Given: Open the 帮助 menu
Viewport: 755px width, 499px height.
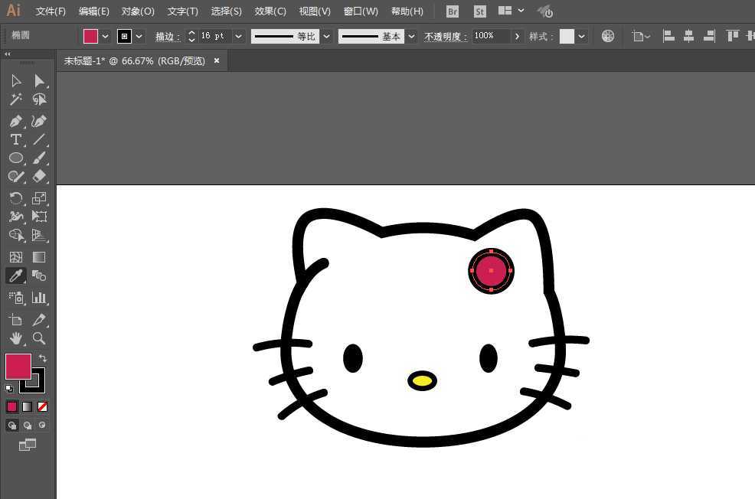Looking at the screenshot, I should coord(407,11).
